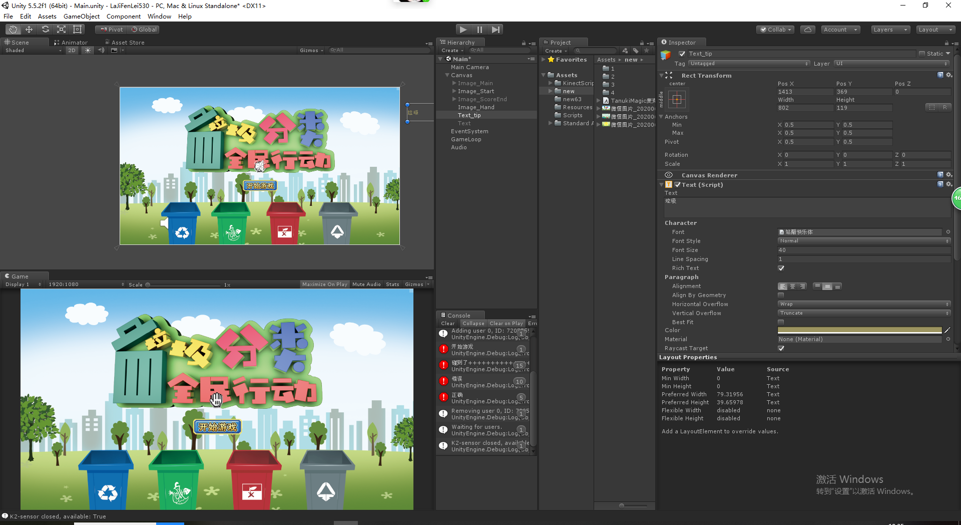Pause the game playback
Screen dimensions: 961x525
click(479, 30)
